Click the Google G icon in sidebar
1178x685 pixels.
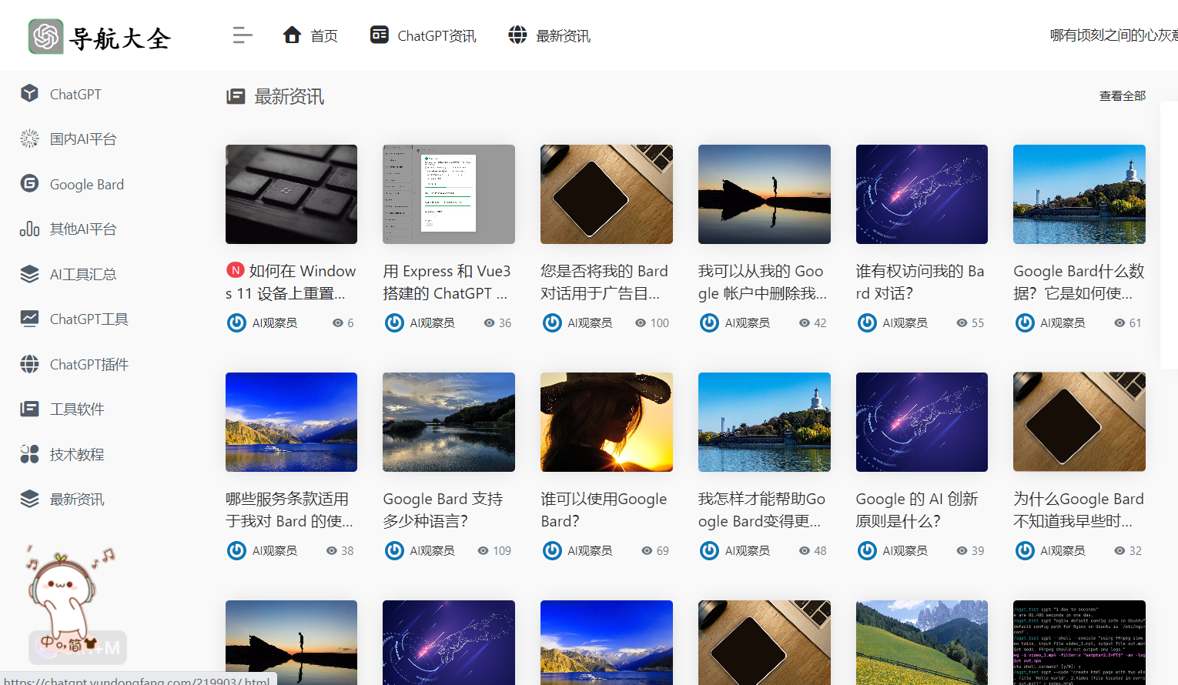click(29, 183)
